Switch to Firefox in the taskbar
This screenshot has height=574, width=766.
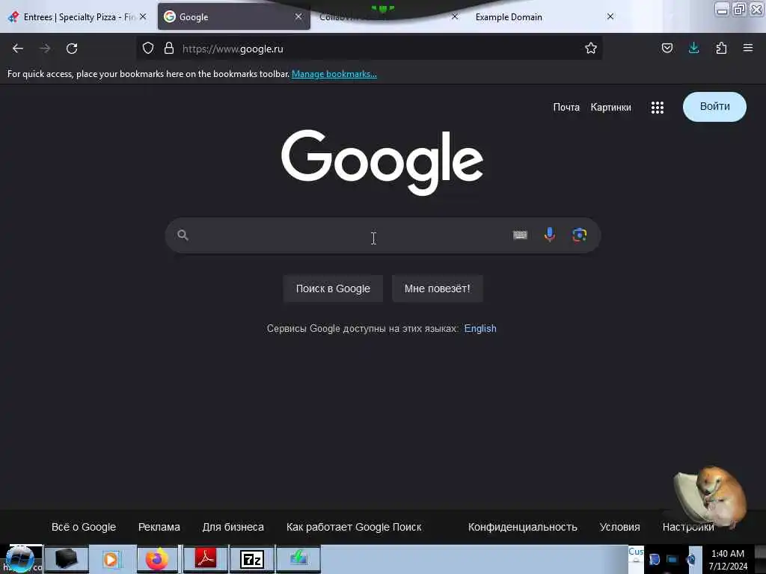click(x=157, y=559)
